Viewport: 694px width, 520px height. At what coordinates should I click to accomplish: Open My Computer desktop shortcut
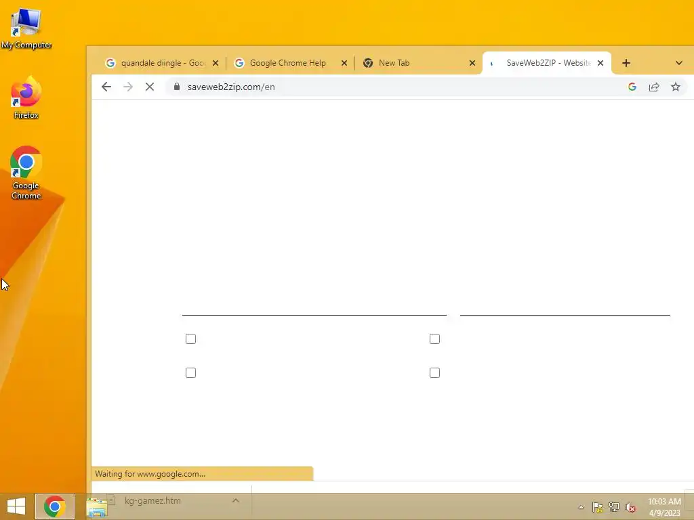point(26,28)
